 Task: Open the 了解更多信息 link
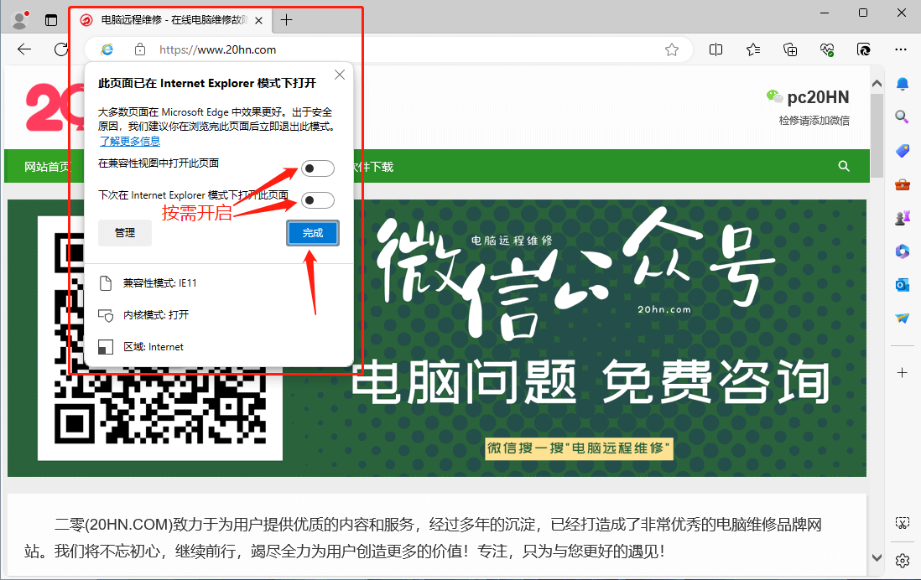click(129, 141)
